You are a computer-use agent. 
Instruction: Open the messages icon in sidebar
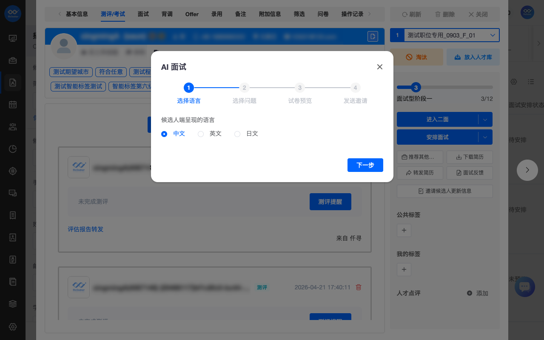tap(13, 193)
